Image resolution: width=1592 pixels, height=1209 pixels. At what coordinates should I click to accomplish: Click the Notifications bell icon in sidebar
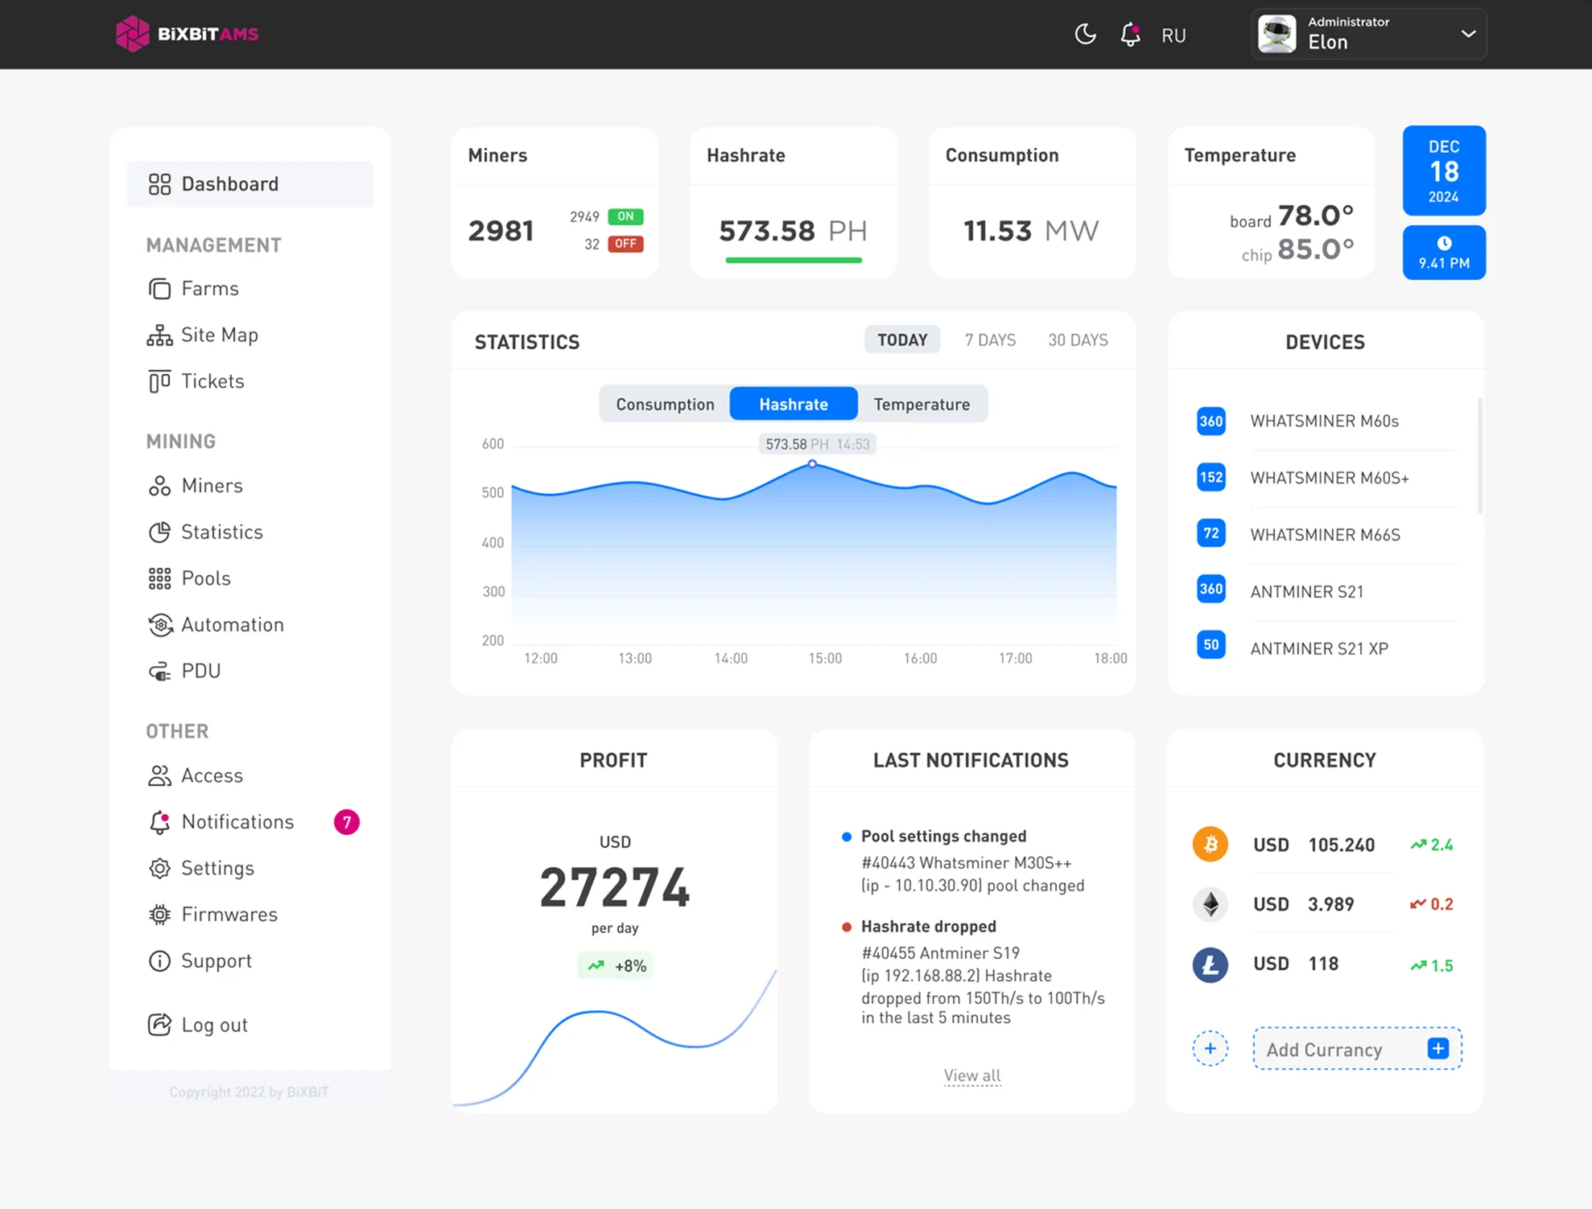(159, 822)
